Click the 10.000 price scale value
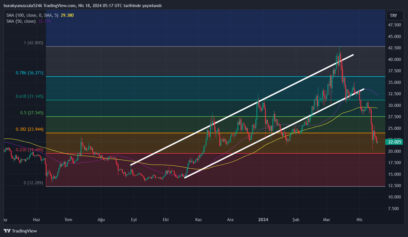 click(x=395, y=197)
